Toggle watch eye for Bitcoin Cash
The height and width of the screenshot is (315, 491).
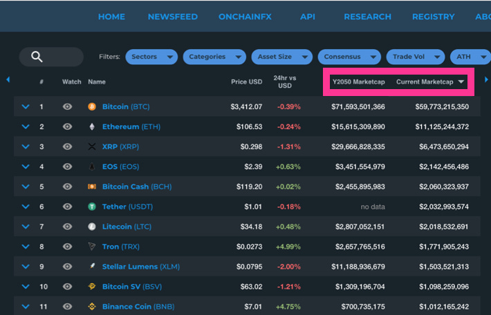(x=67, y=187)
